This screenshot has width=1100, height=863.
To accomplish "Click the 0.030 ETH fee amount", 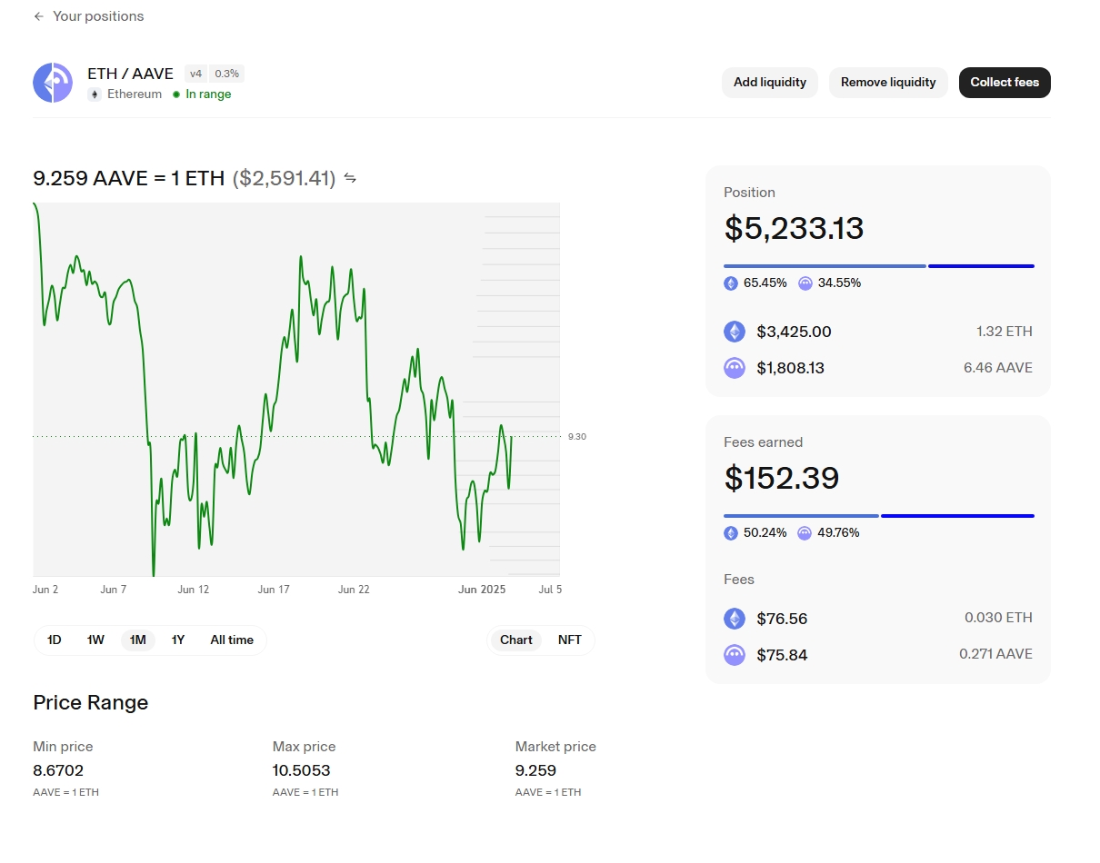I will [999, 618].
